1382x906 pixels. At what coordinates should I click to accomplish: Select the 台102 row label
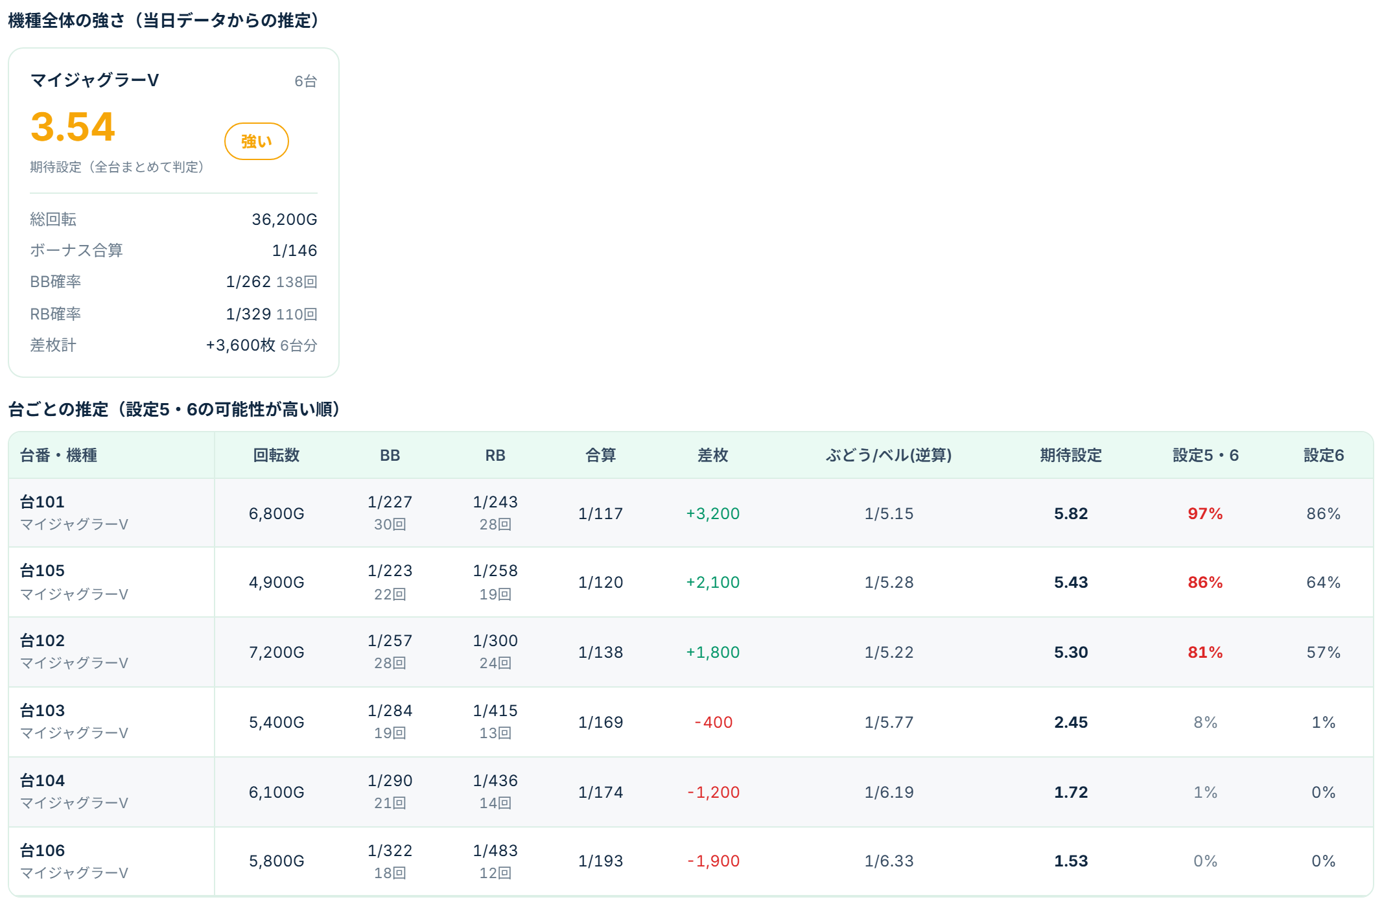42,640
